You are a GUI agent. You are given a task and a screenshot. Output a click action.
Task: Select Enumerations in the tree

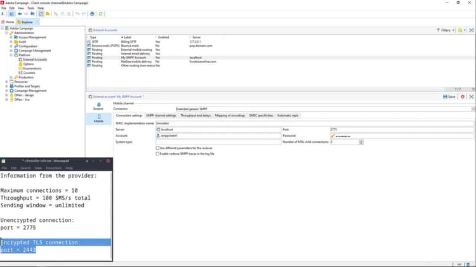pyautogui.click(x=32, y=68)
